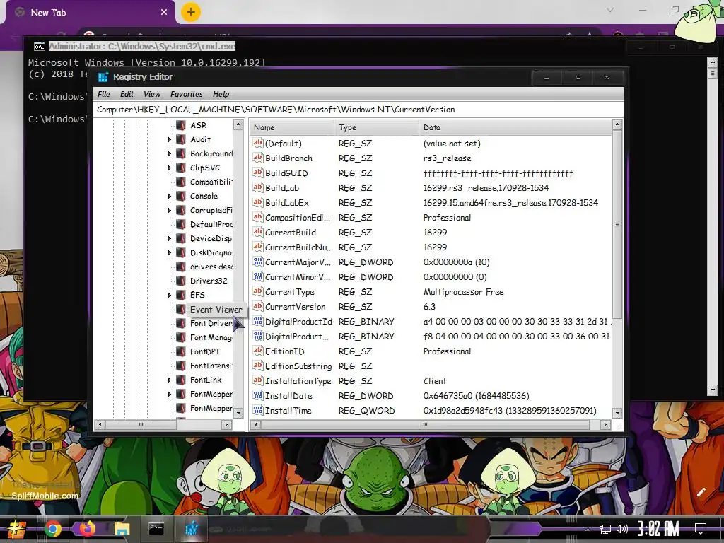Viewport: 724px width, 543px height.
Task: Click the tree pane scroll down arrow
Action: tap(238, 413)
